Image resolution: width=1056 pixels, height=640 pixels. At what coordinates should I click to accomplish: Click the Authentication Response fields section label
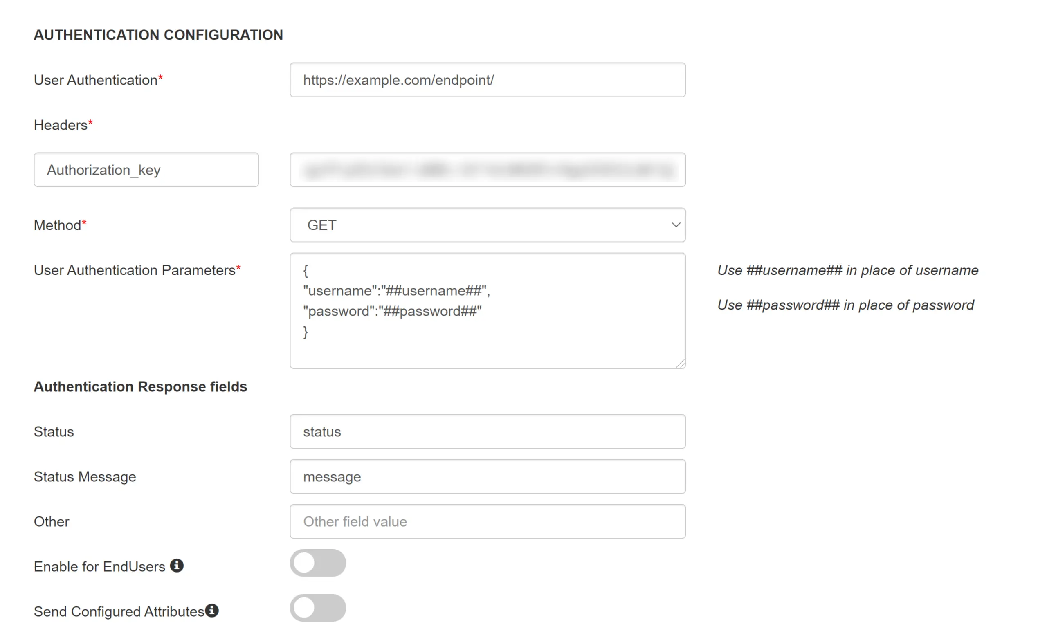[x=140, y=387]
